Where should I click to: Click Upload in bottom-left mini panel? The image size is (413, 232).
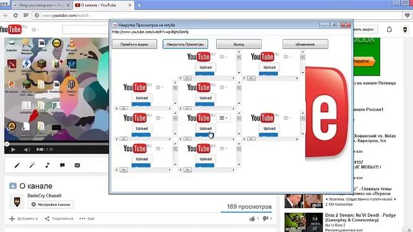[x=142, y=159]
